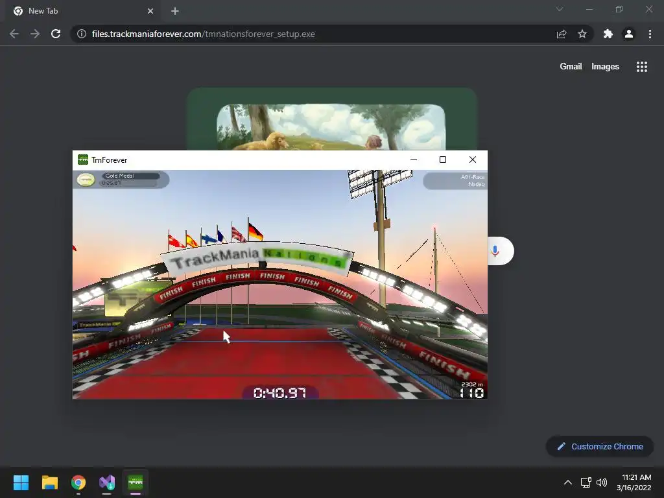Open the Google apps grid
664x498 pixels.
(641, 67)
